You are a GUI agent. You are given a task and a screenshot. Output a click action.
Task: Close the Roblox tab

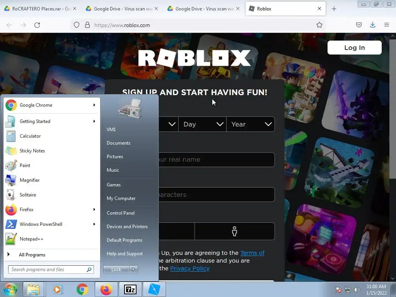pyautogui.click(x=319, y=9)
